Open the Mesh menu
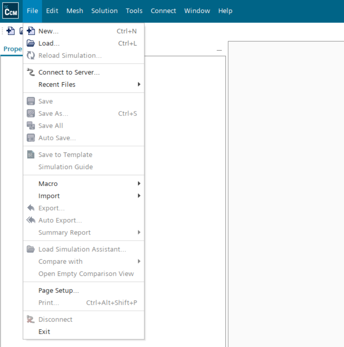This screenshot has width=344, height=347. [74, 11]
